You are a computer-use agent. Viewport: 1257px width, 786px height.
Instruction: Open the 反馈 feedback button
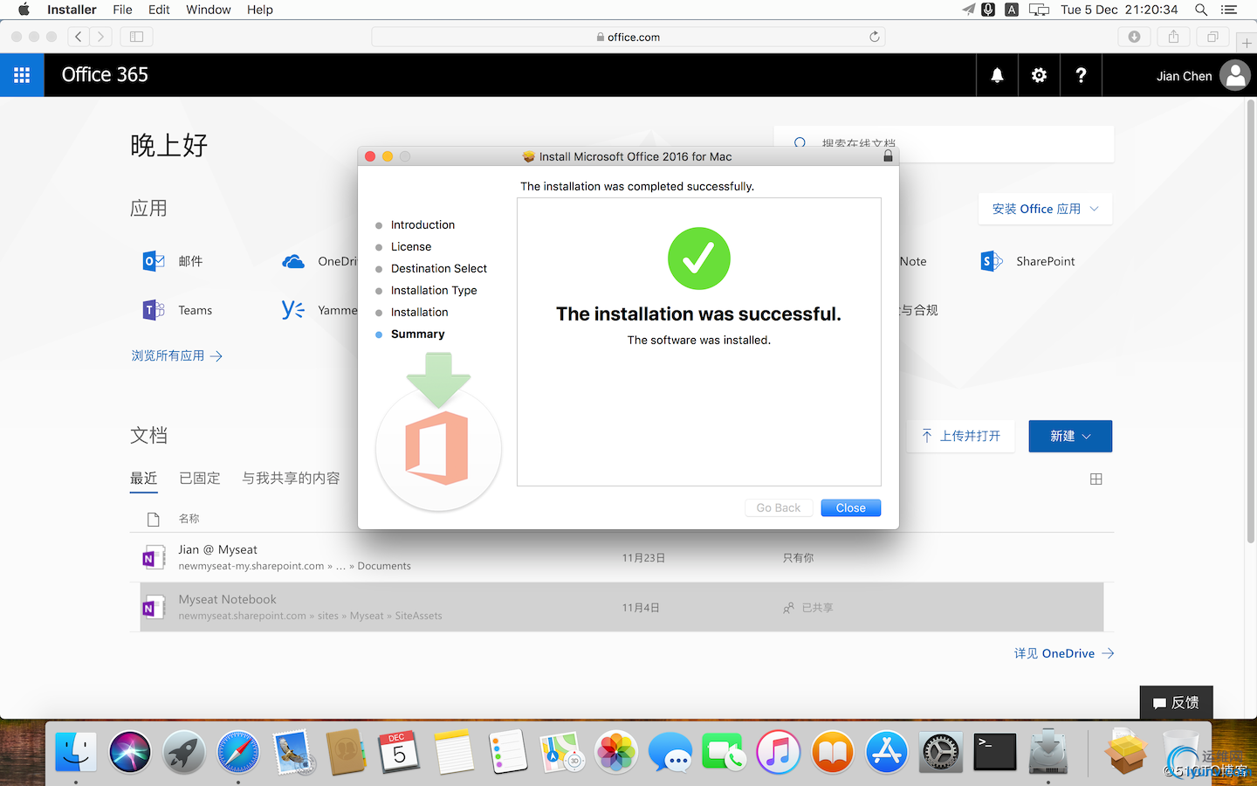tap(1176, 702)
